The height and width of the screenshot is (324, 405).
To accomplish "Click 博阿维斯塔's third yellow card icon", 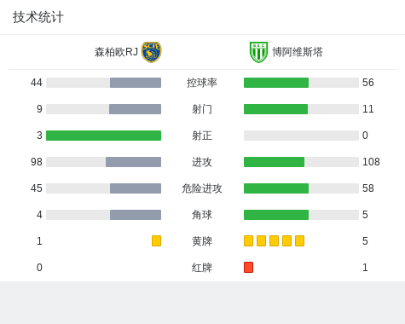I will point(274,240).
